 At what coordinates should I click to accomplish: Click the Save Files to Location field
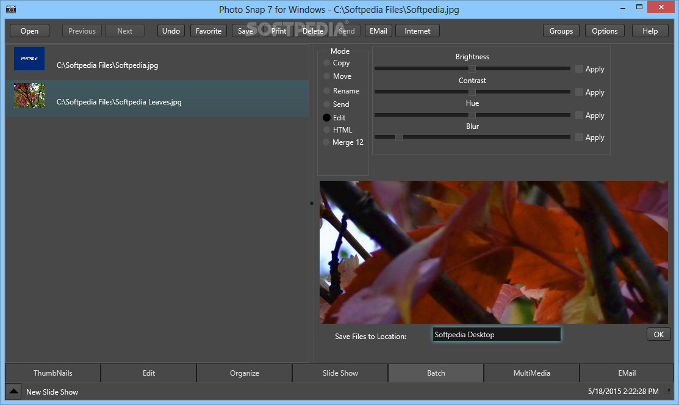pos(497,334)
